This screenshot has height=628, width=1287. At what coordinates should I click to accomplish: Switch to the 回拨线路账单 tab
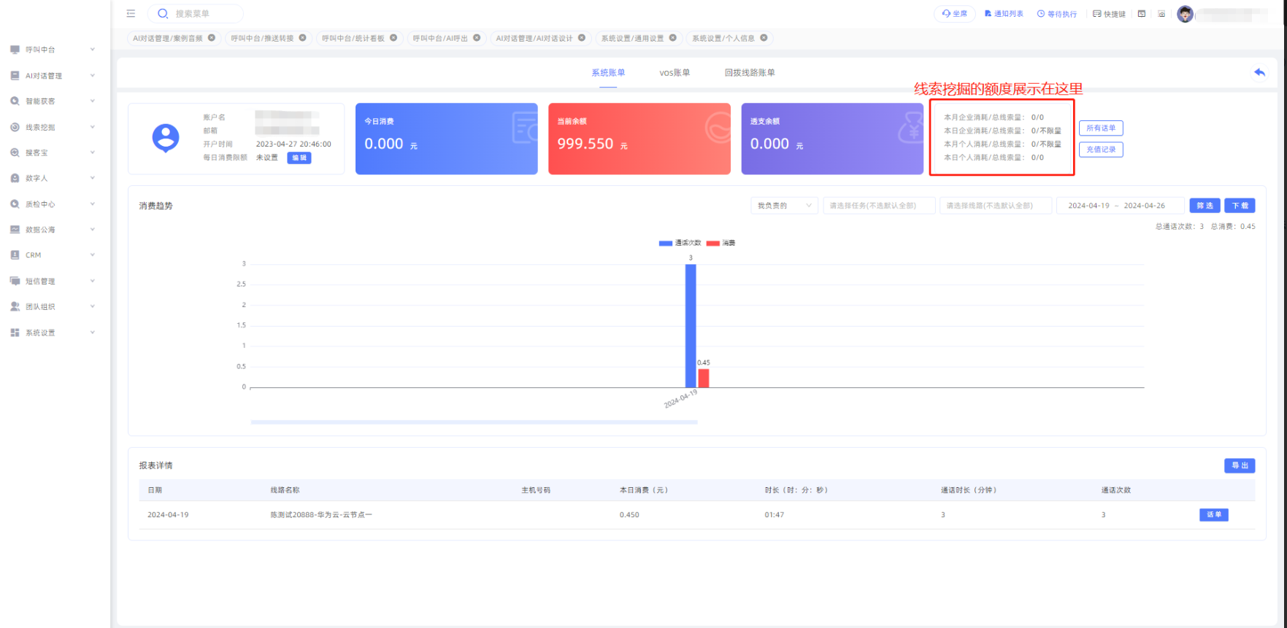(x=750, y=73)
